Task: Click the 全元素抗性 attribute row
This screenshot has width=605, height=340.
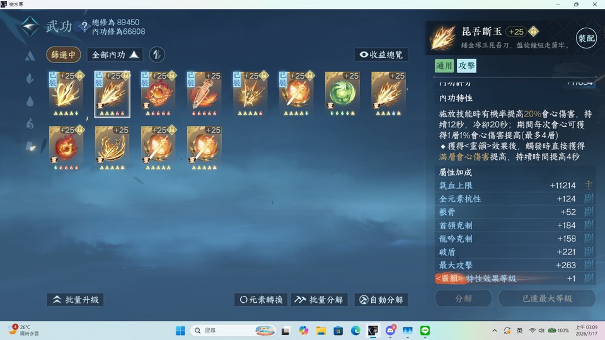Action: 515,199
